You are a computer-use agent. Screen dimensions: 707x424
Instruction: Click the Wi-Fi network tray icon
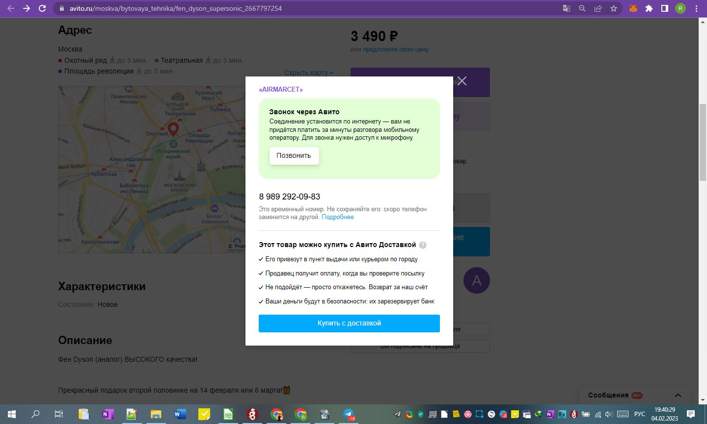(598, 414)
